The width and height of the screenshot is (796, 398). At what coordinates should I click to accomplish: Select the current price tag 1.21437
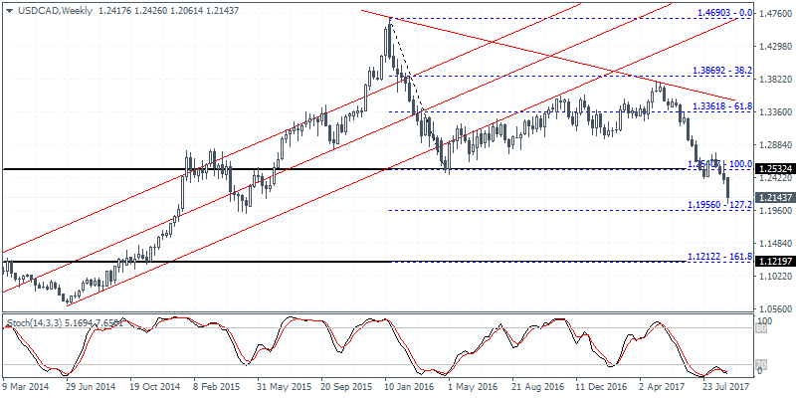[x=774, y=197]
